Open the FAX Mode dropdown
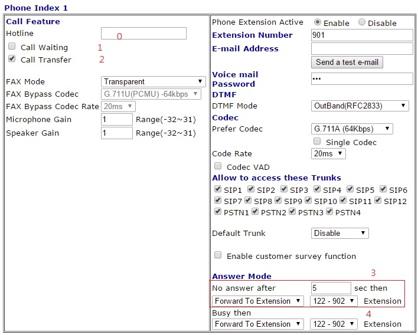This screenshot has width=418, height=335. pos(153,81)
